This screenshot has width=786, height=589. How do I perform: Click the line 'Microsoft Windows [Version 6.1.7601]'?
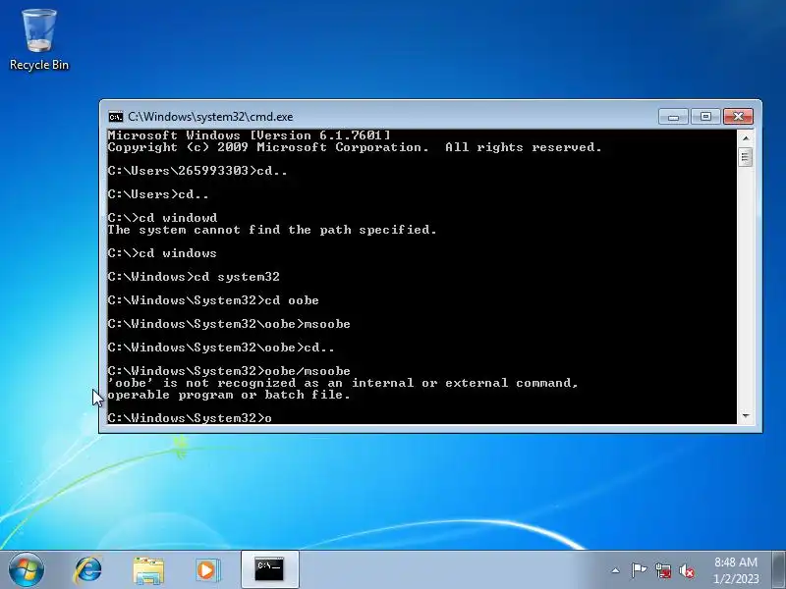[249, 135]
